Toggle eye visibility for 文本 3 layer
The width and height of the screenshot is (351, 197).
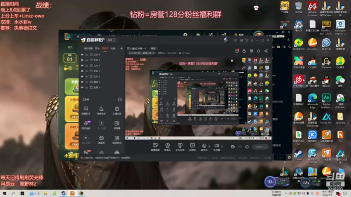pyautogui.click(x=82, y=76)
